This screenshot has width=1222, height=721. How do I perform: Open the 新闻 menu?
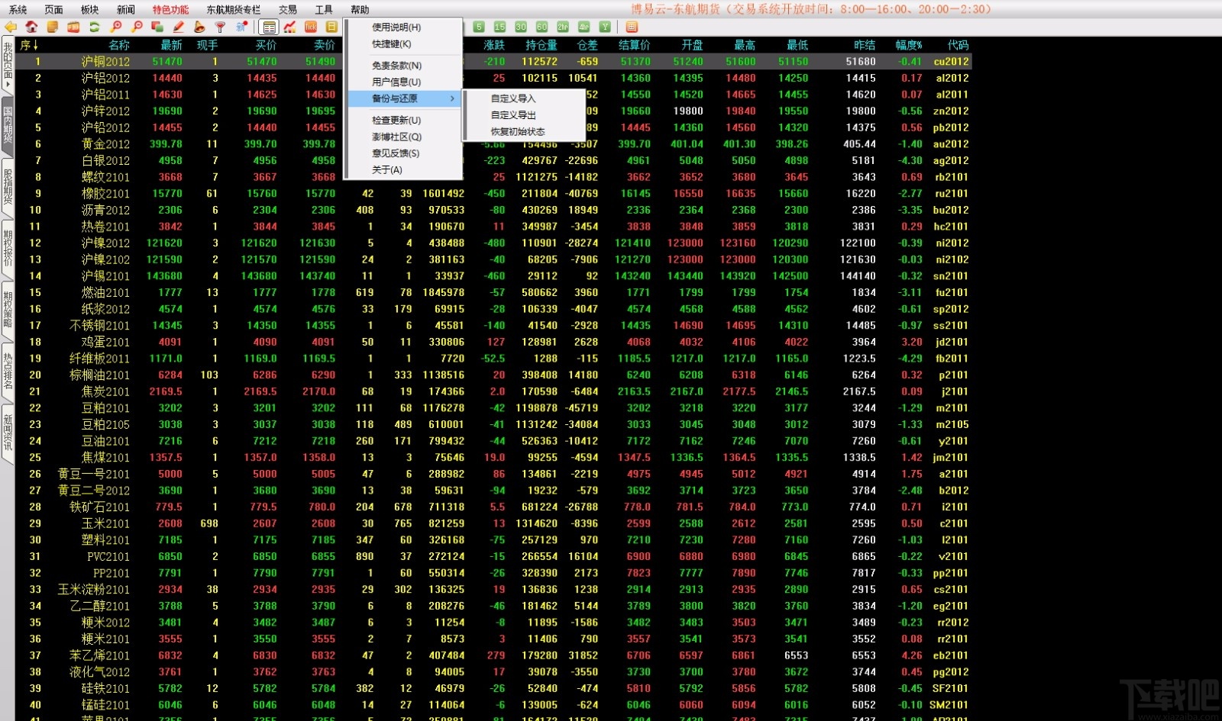125,10
